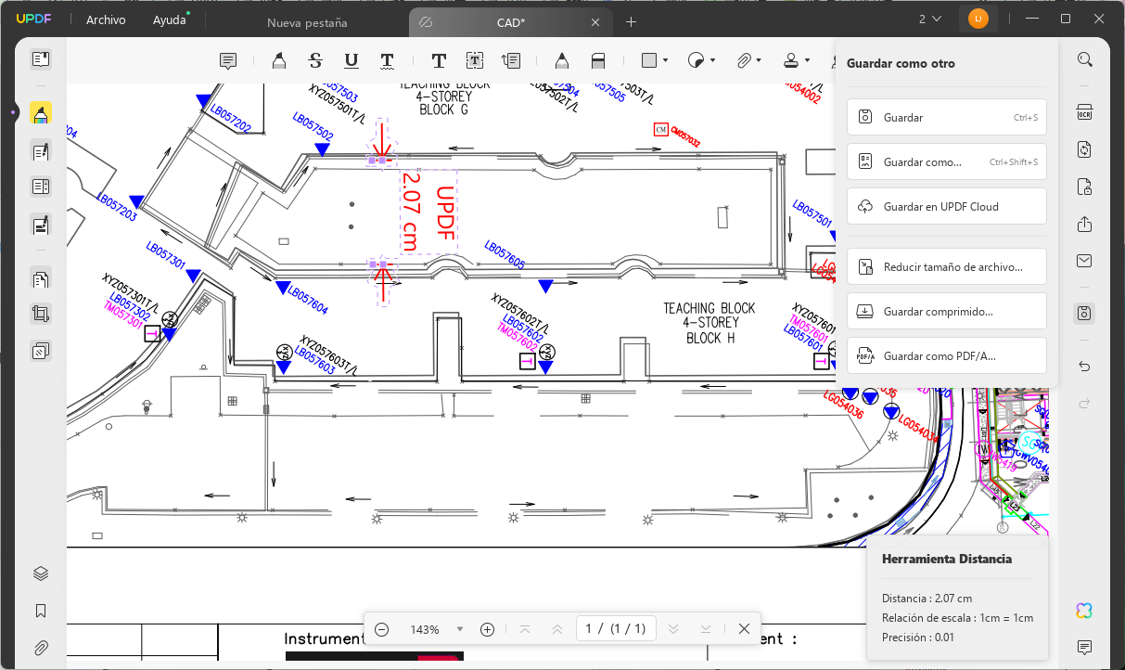
Task: Select the highlighter tool in annotation toolbar
Action: coord(278,60)
